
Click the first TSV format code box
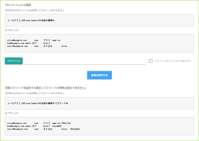click(99, 20)
